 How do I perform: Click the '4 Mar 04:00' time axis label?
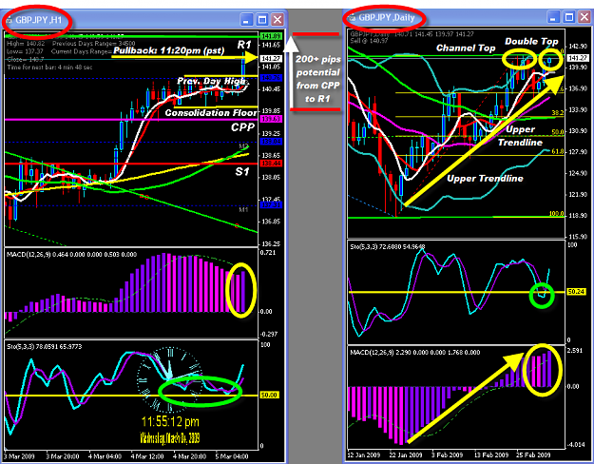105,456
